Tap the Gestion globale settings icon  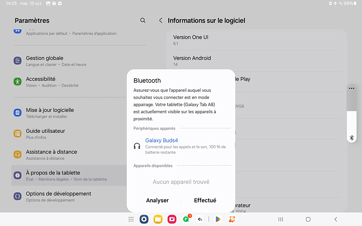18,61
